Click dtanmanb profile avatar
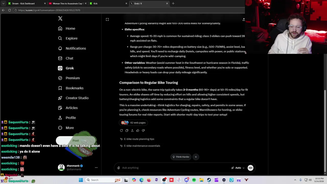The height and width of the screenshot is (184, 327). coord(61,167)
